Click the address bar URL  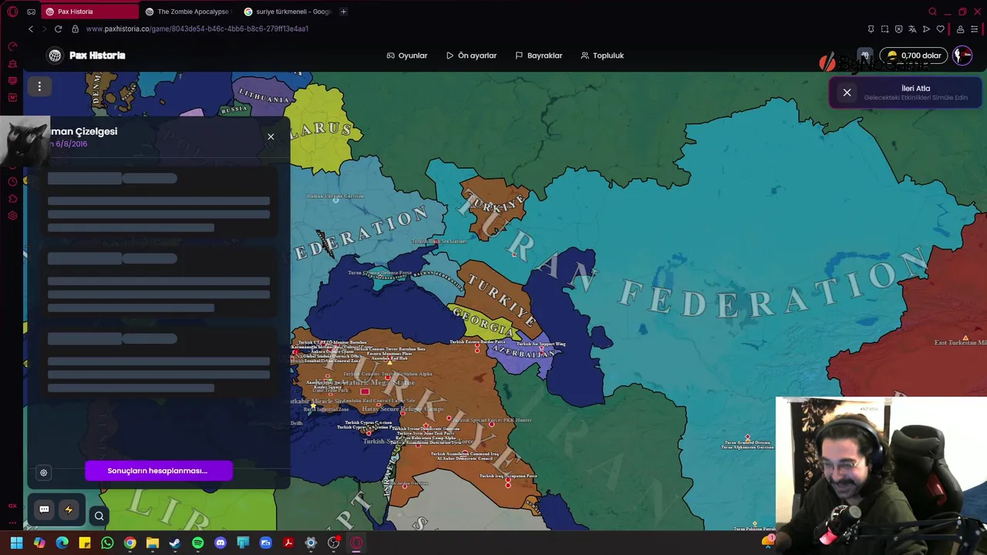[197, 29]
